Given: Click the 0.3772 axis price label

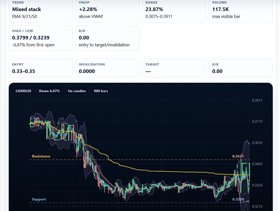Looking at the screenshot, I should (257, 121).
